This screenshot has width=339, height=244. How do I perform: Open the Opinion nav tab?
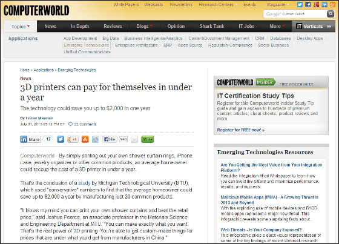coord(176,26)
